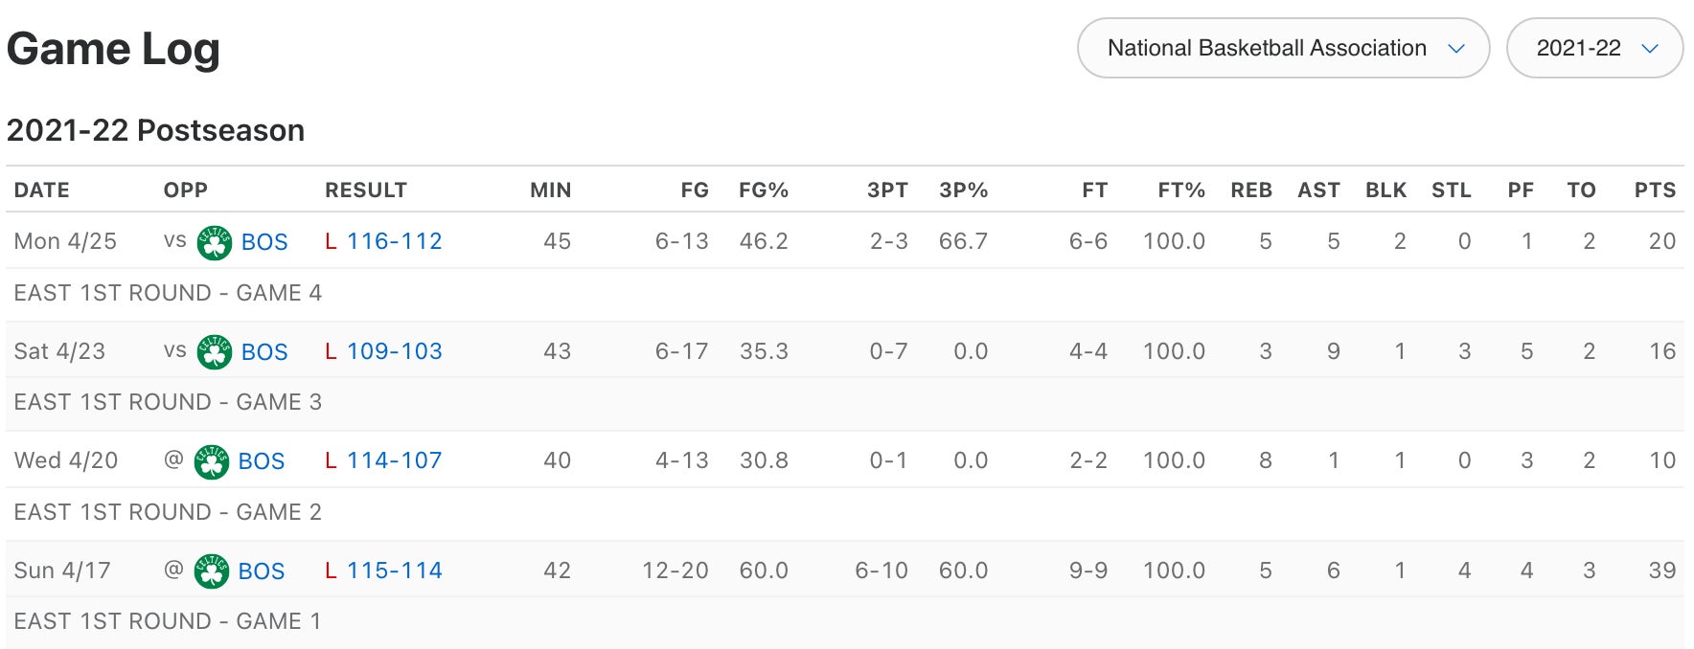Click Celtics logo in the Sun 4/17 row
Viewport: 1694px width, 649px height.
211,571
